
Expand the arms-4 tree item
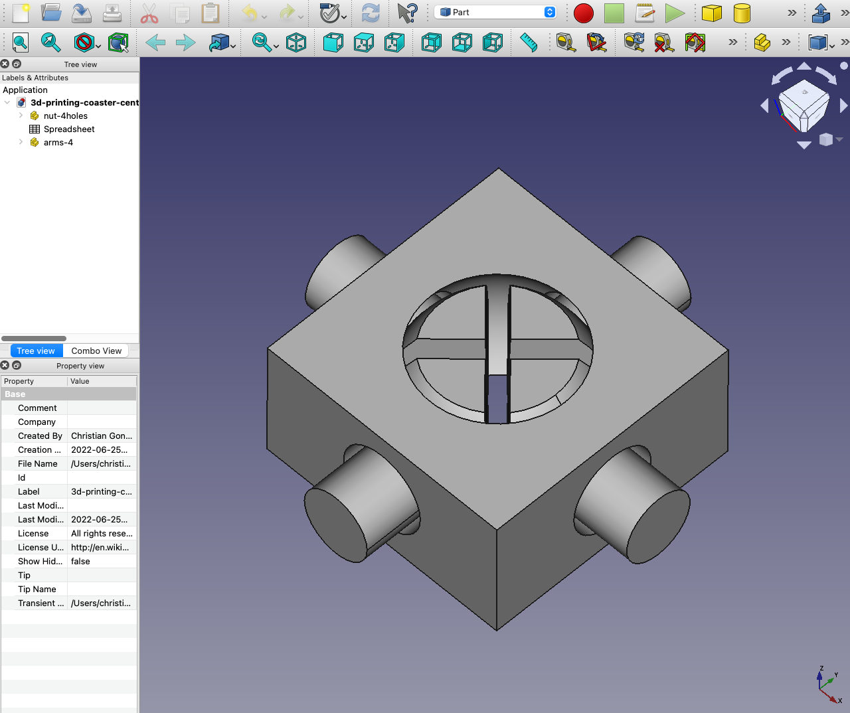[x=21, y=142]
